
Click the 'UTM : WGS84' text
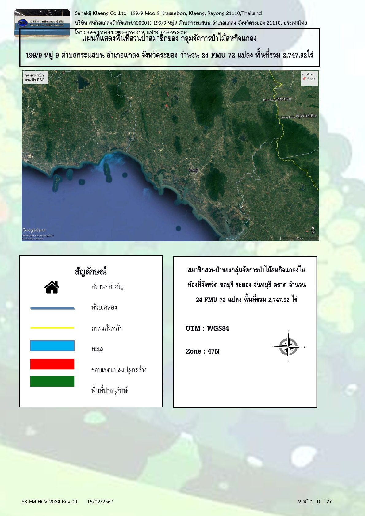click(x=207, y=328)
